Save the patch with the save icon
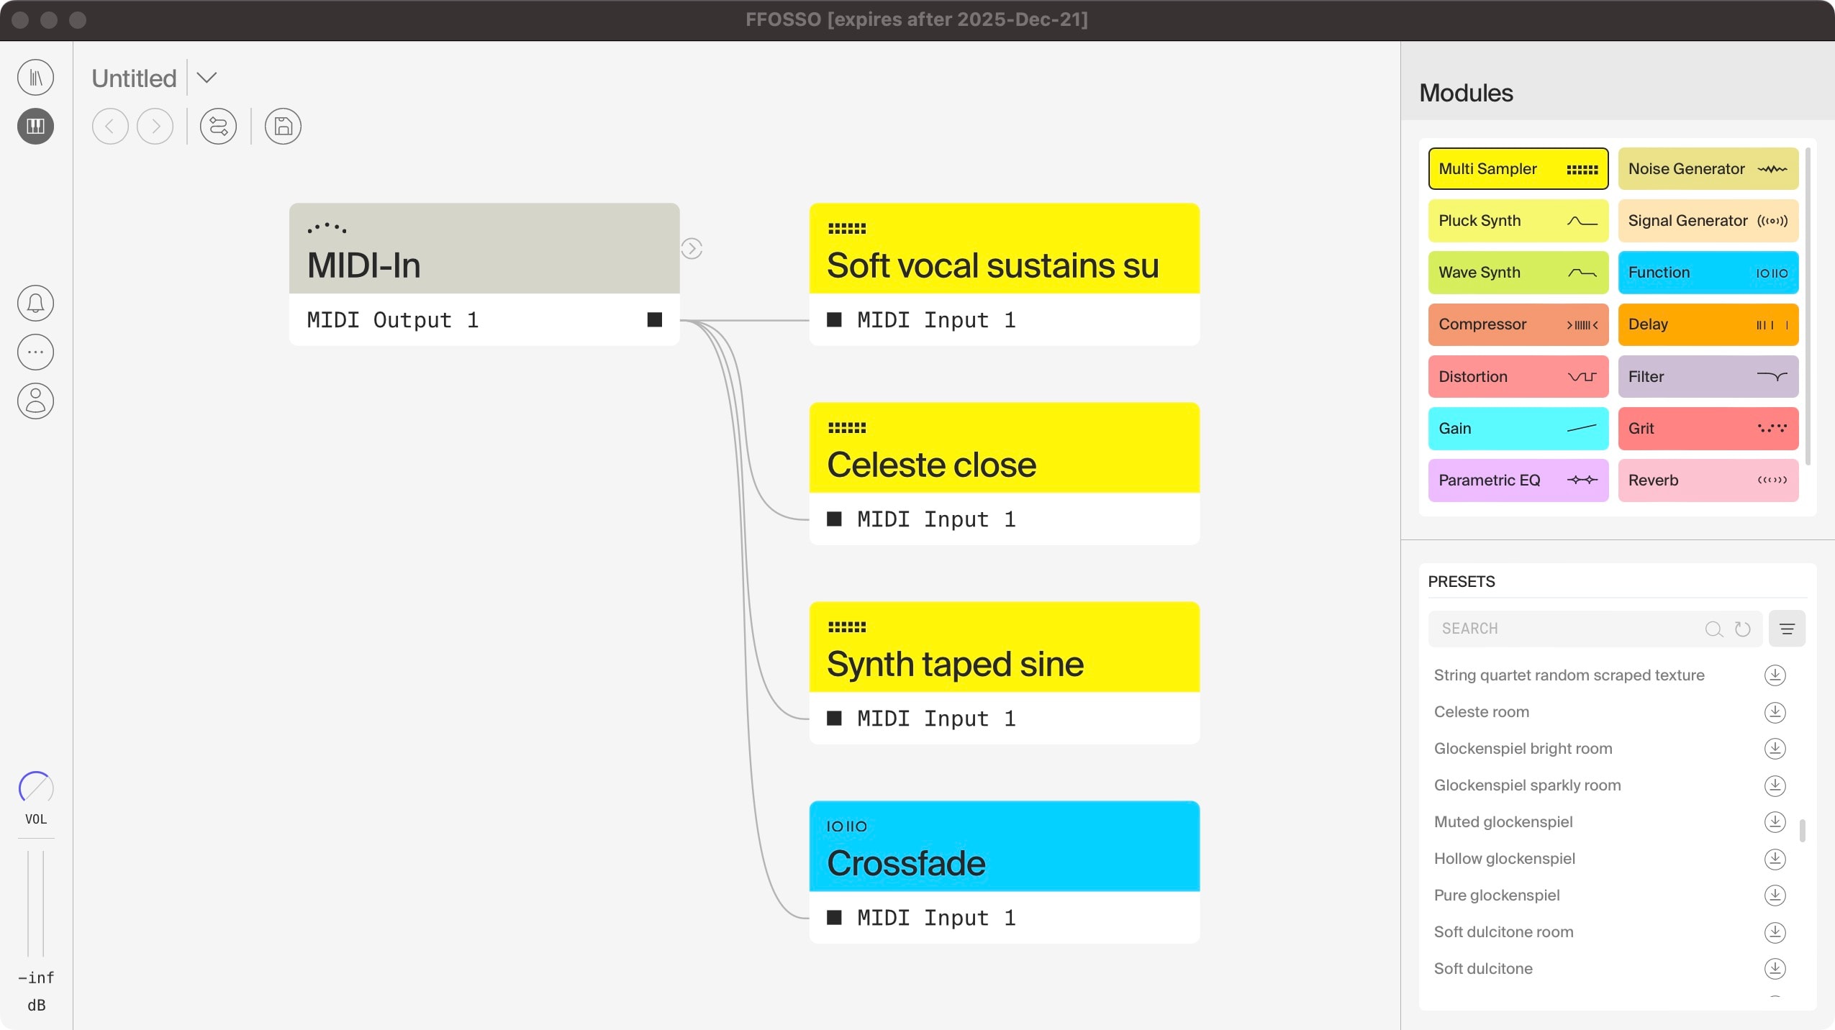The image size is (1835, 1030). pyautogui.click(x=281, y=126)
